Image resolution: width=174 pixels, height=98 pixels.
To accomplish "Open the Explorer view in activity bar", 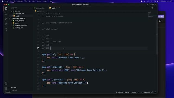I will coord(6,8).
